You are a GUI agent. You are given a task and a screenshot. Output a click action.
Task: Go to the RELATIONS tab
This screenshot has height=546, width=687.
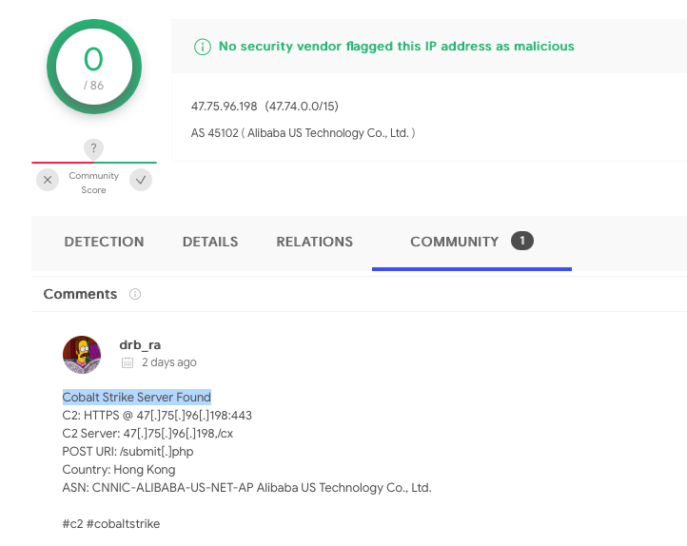[314, 242]
